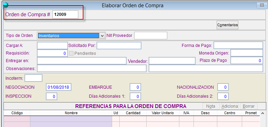Click the Incoterm input field
The width and height of the screenshot is (268, 127).
tap(33, 78)
